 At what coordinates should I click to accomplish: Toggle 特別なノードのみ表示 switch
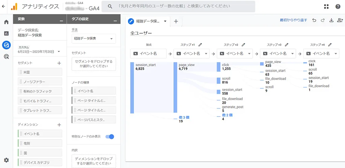pos(110,136)
